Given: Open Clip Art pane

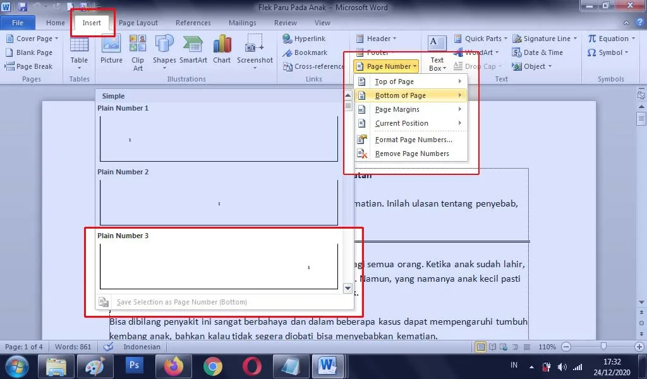Looking at the screenshot, I should point(138,53).
